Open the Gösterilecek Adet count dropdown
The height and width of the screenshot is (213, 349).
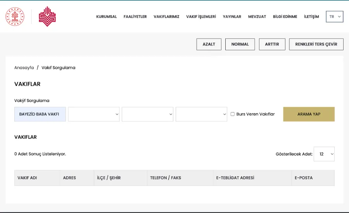(x=324, y=154)
